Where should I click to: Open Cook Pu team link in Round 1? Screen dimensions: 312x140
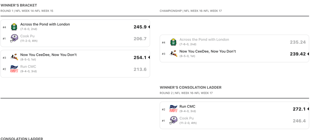27,36
